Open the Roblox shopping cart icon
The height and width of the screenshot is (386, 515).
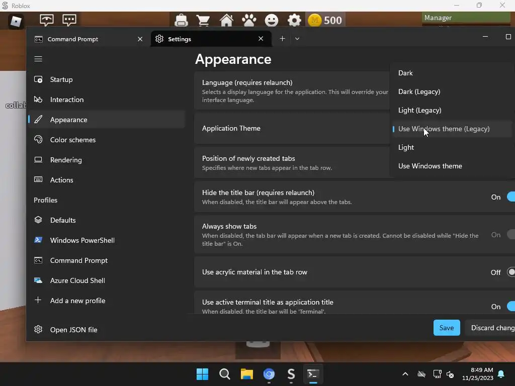click(203, 21)
